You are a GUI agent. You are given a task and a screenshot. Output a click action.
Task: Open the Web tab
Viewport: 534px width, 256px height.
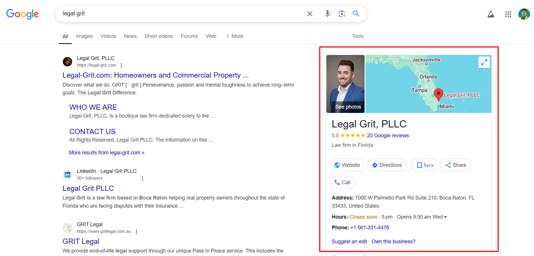[x=211, y=36]
